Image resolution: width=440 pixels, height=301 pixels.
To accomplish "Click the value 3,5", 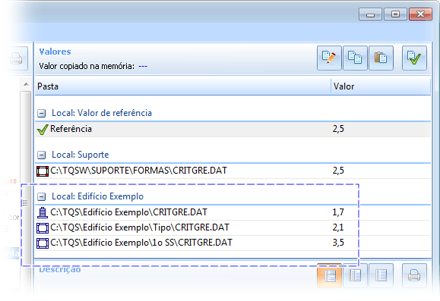I will (338, 243).
